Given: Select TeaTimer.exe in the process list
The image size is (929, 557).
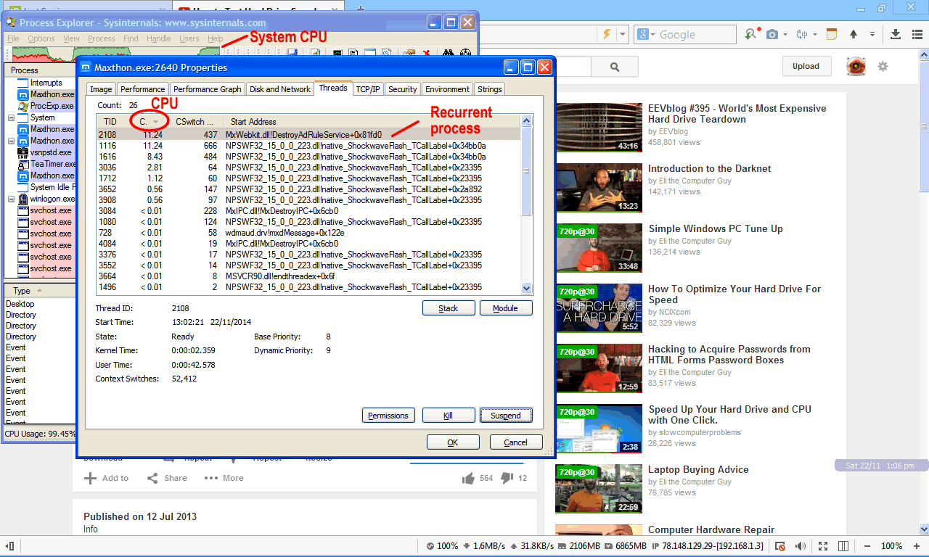Looking at the screenshot, I should [x=45, y=164].
